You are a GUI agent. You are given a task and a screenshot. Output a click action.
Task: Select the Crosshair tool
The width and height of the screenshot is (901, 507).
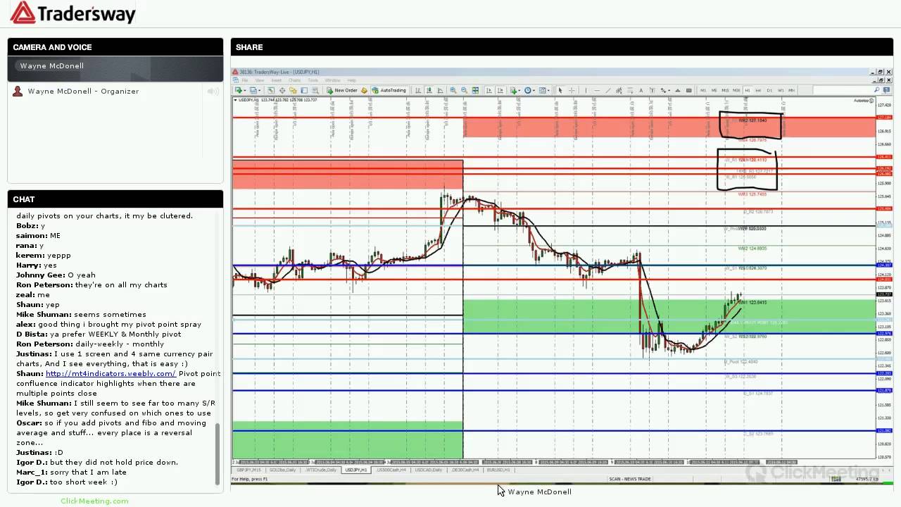coord(572,90)
